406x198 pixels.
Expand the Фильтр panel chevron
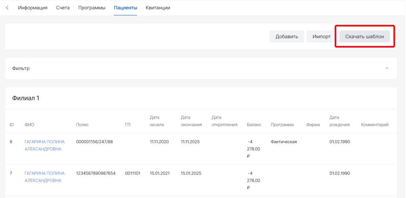point(387,68)
